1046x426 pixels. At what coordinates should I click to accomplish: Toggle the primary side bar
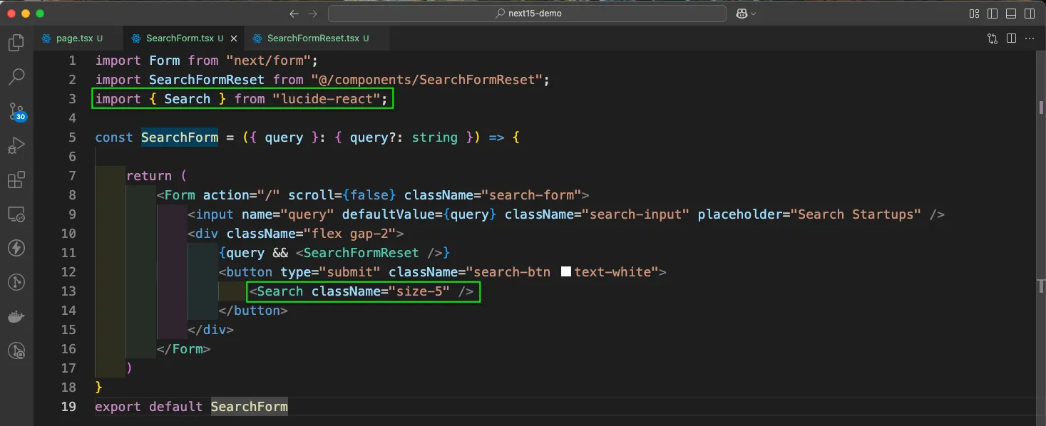pos(993,14)
